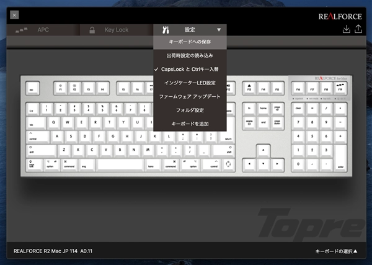The image size is (372, 265).
Task: Select the numpad minus key
Action: click(340, 122)
